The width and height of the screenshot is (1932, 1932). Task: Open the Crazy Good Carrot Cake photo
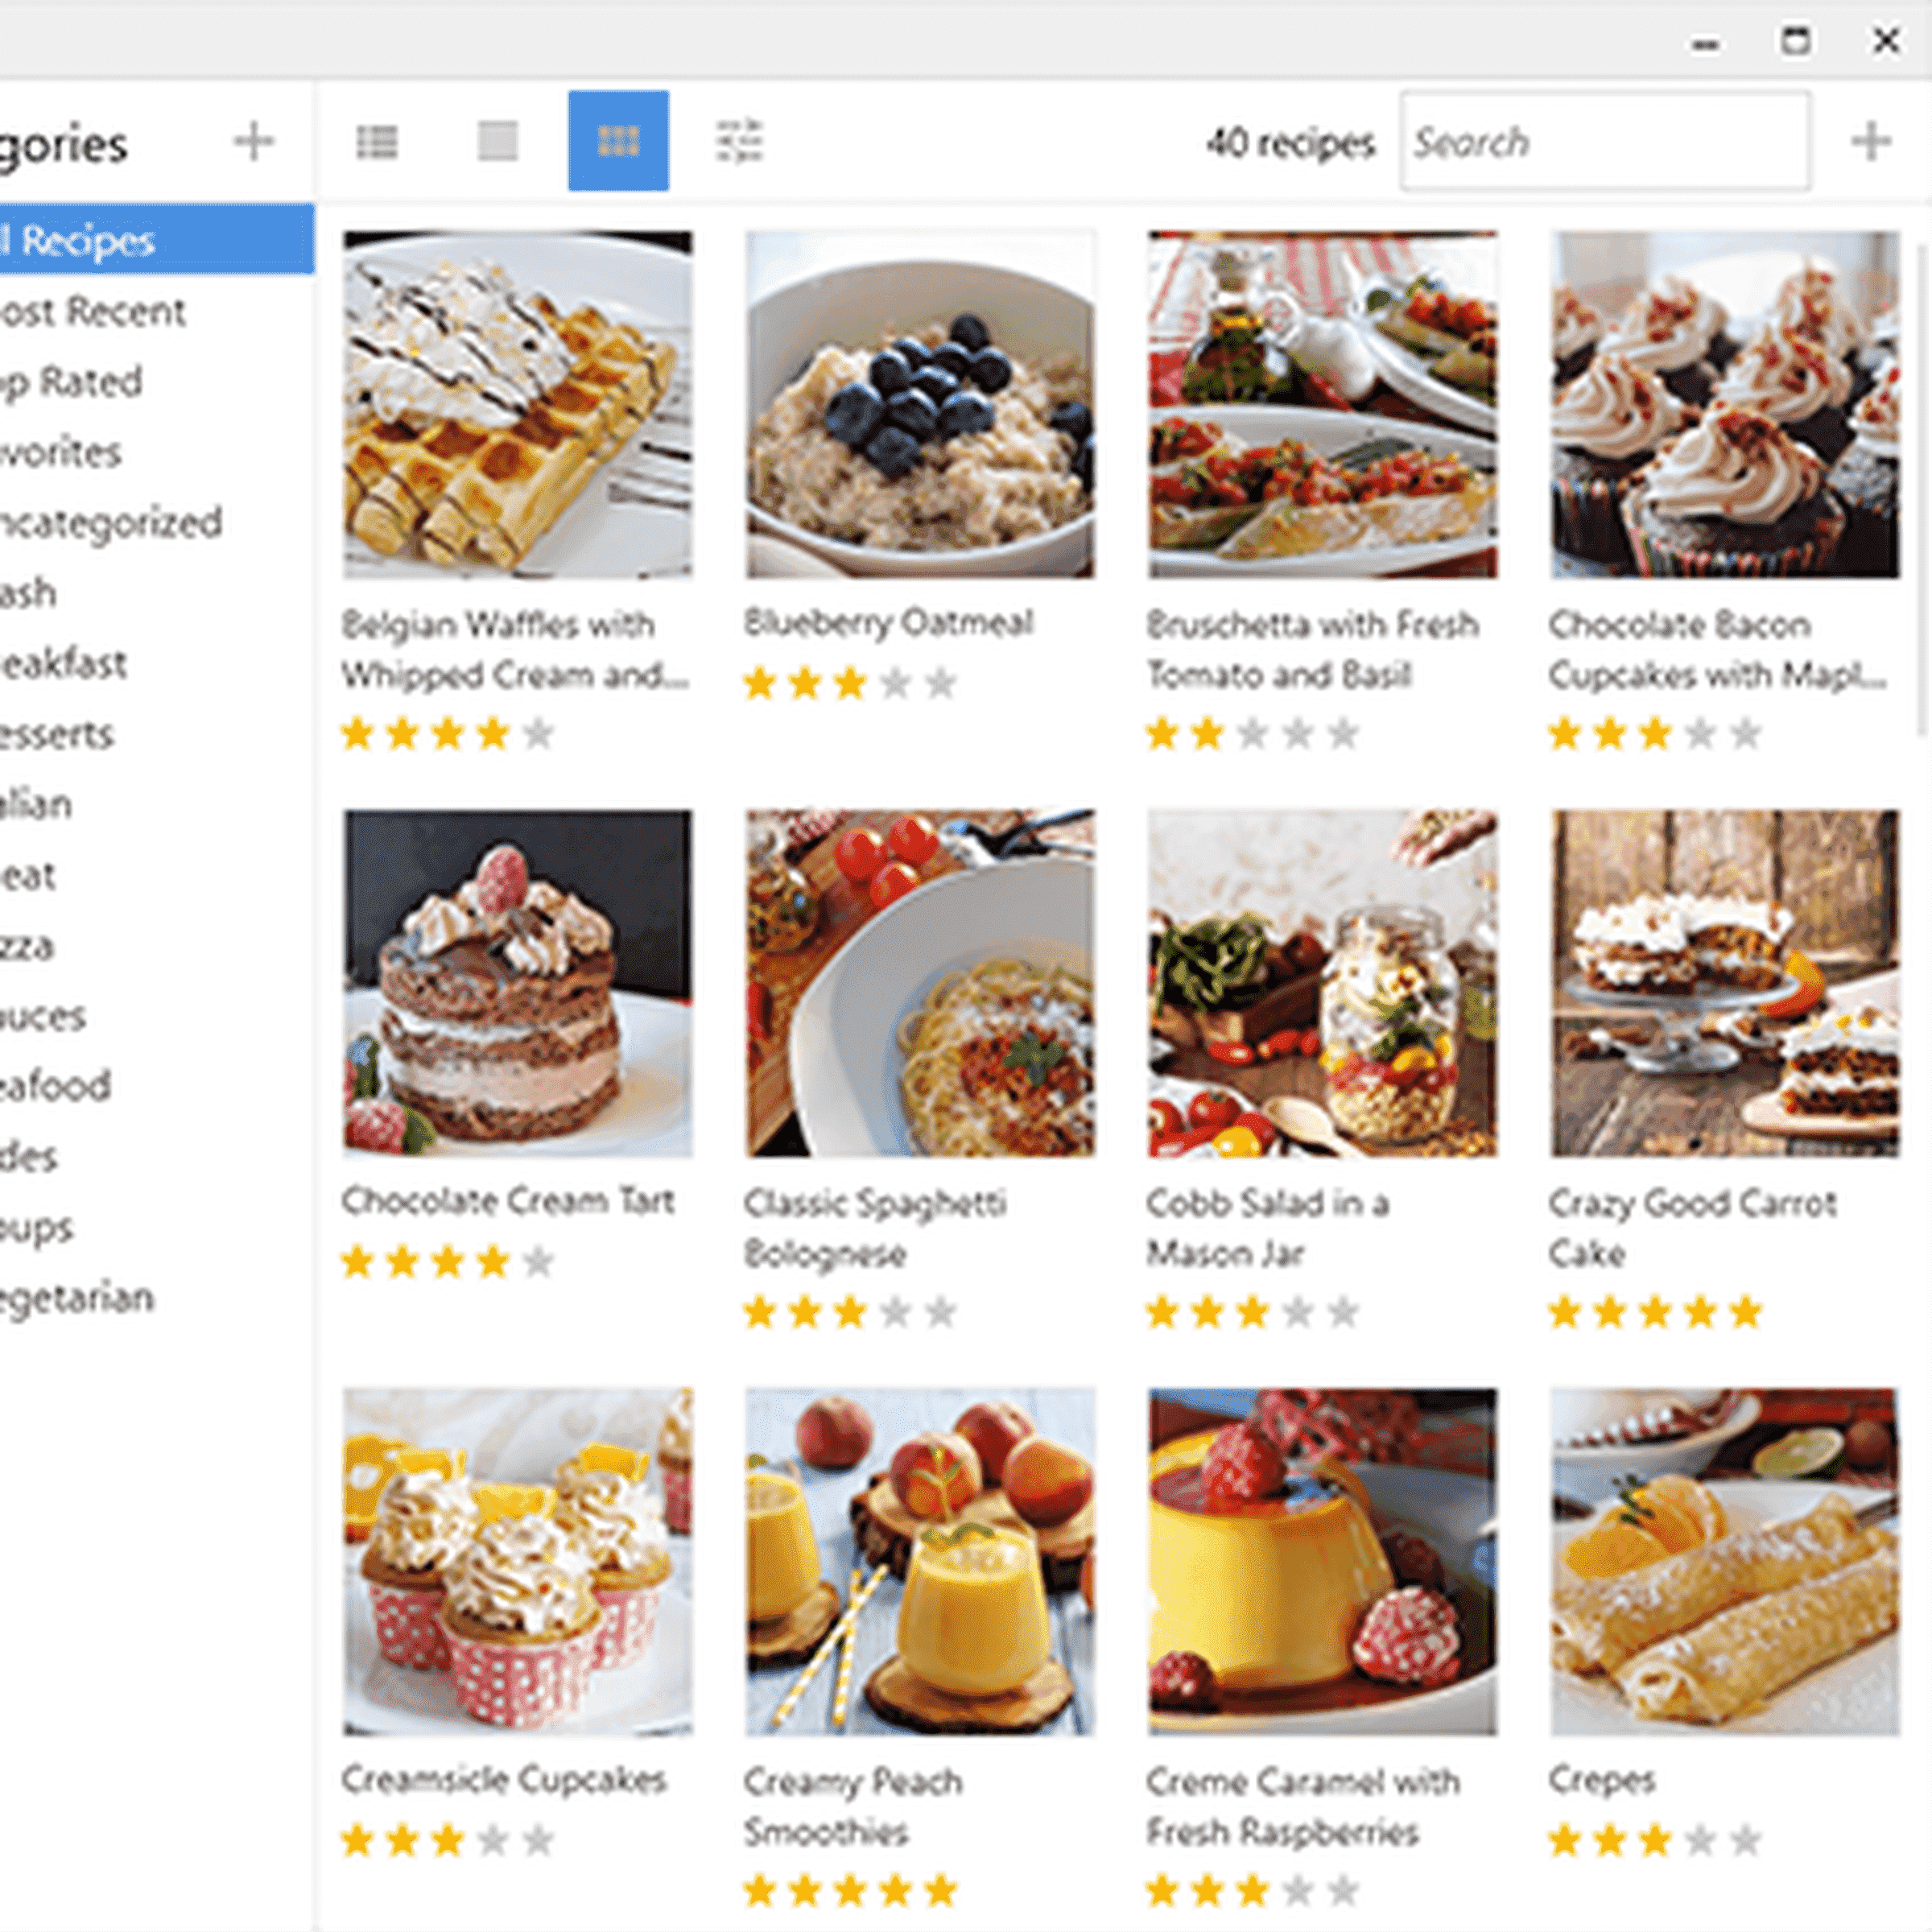pos(1725,983)
